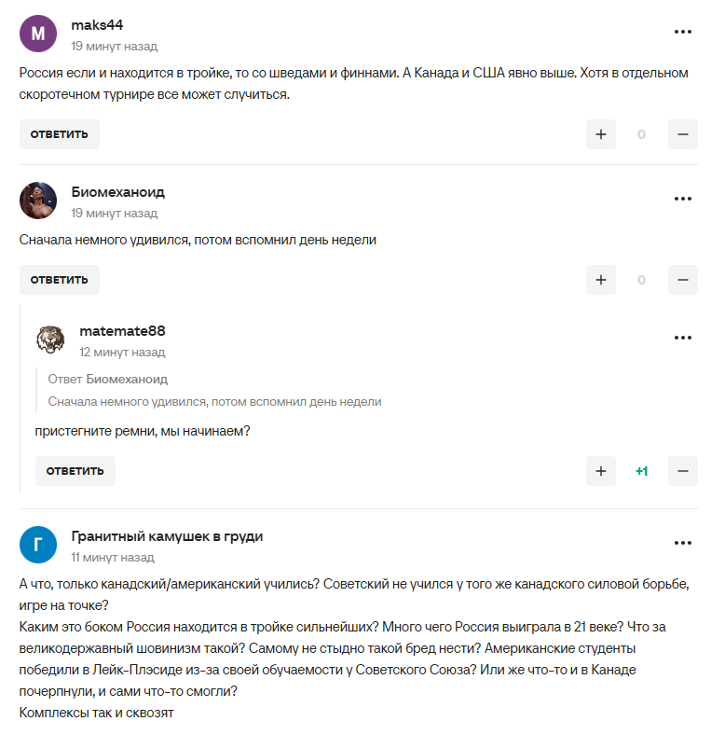
Task: Upvote maks44's comment with plus button
Action: 601,134
